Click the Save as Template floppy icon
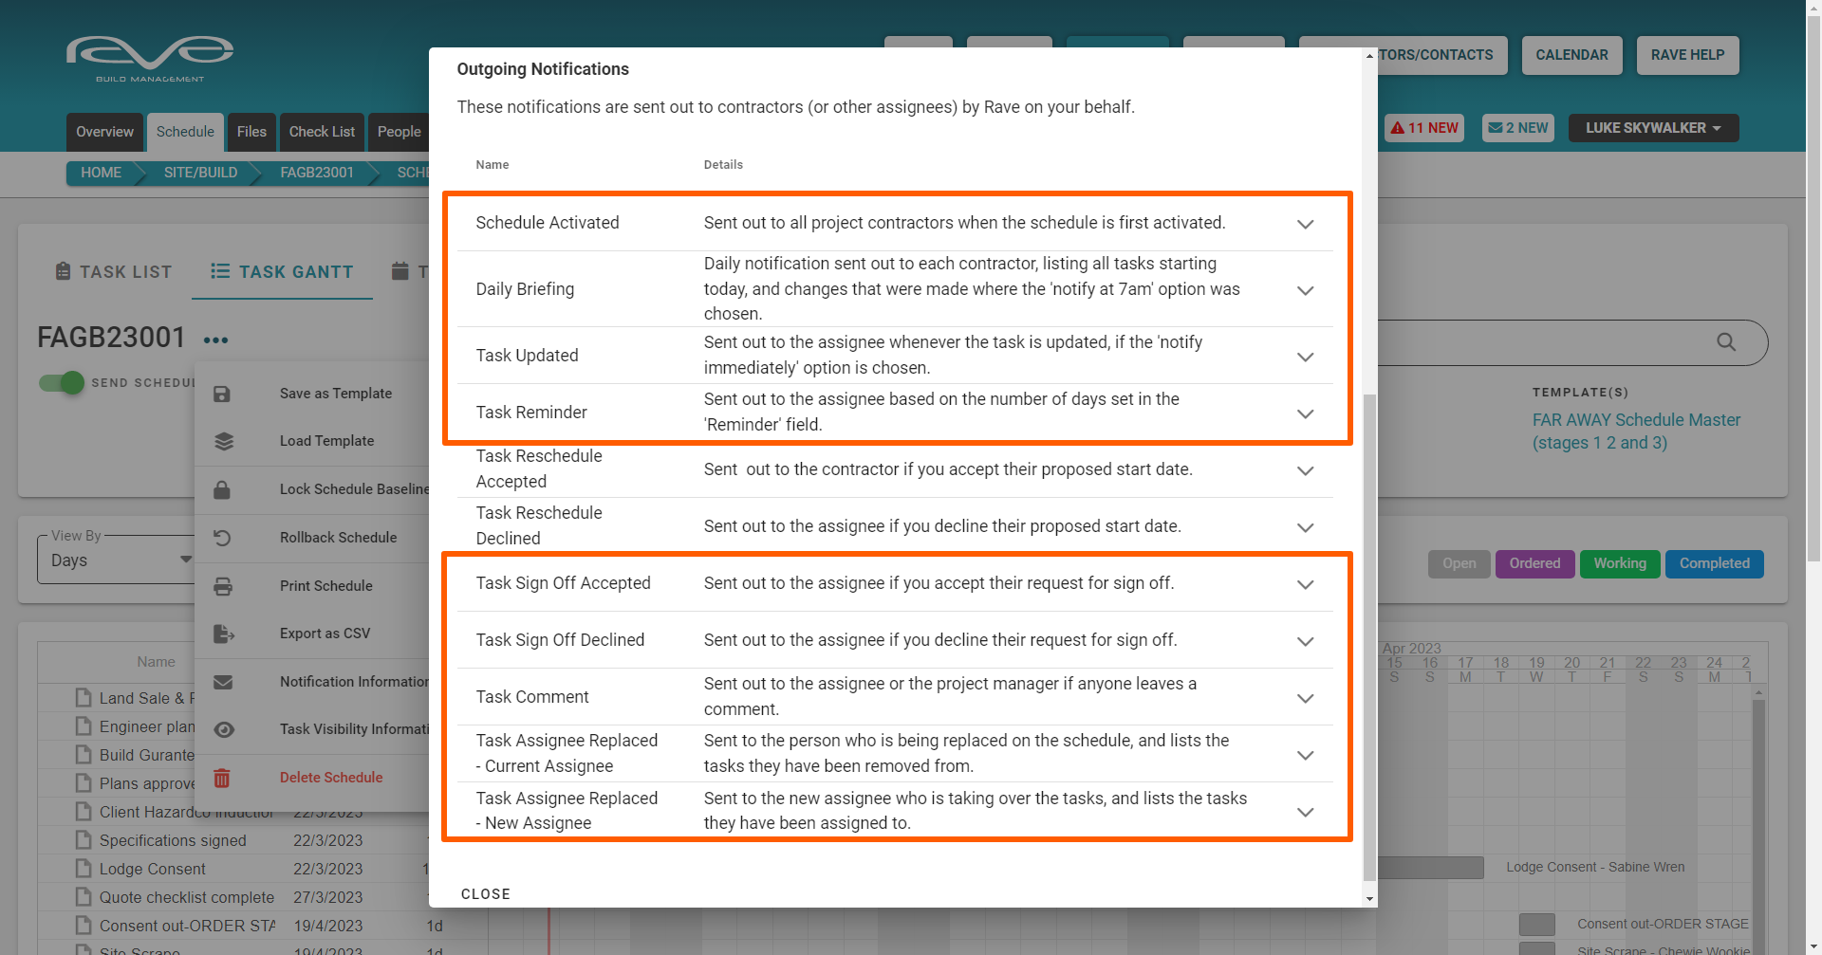 [x=222, y=394]
